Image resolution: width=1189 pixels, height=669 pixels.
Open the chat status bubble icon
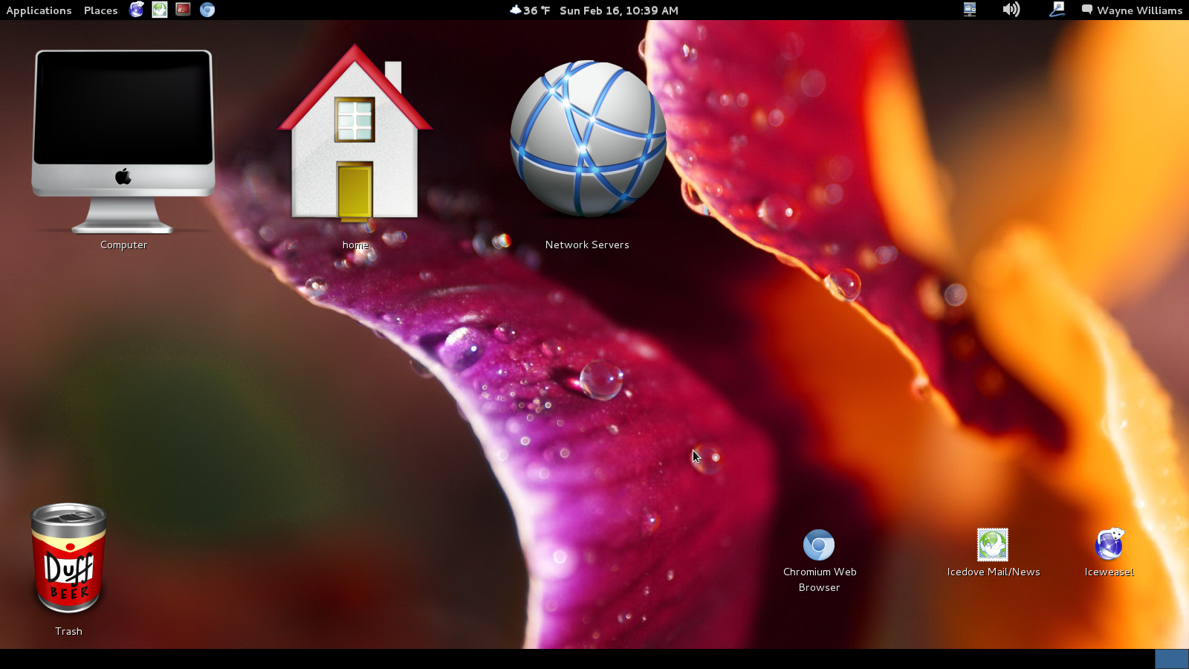coord(1086,10)
